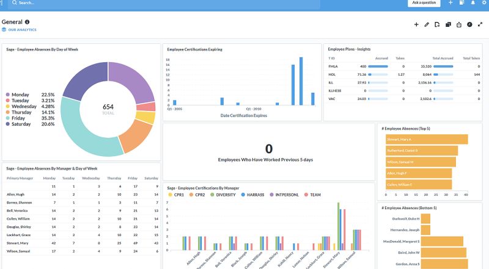The image size is (489, 269).
Task: Click the tallest blue certification expiry bar
Action: [x=301, y=81]
